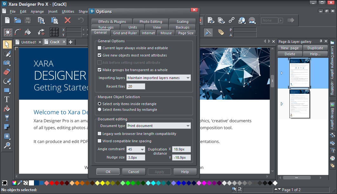Click the Duplication distance X field
This screenshot has width=337, height=194.
(182, 149)
